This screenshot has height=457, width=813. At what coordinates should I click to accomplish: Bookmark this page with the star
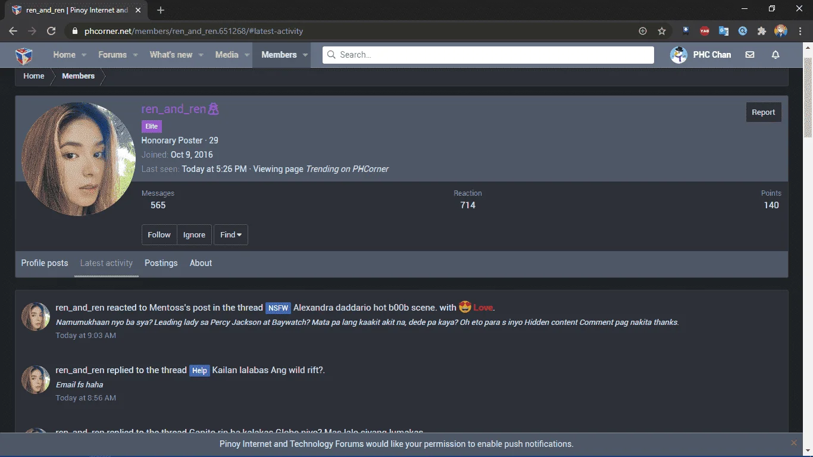[662, 31]
